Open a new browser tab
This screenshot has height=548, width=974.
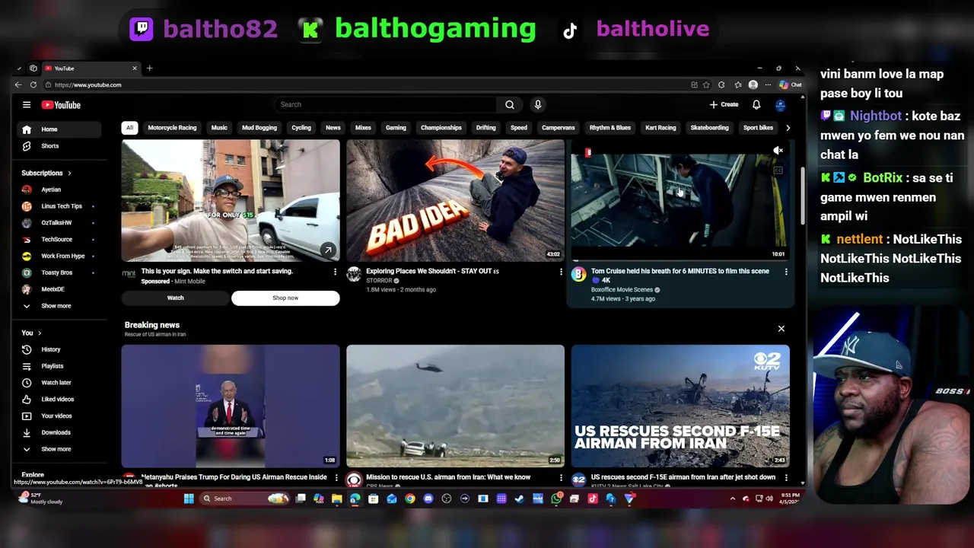[149, 68]
